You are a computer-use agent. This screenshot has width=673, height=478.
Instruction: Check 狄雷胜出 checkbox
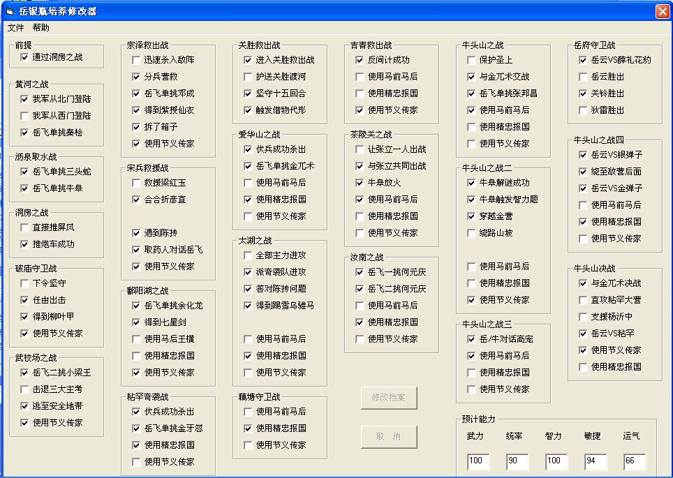pyautogui.click(x=583, y=110)
